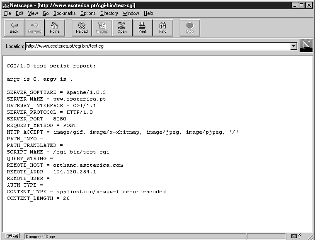Viewport: 315px width, 240px height.
Task: Print the page with Print button
Action: 143,28
